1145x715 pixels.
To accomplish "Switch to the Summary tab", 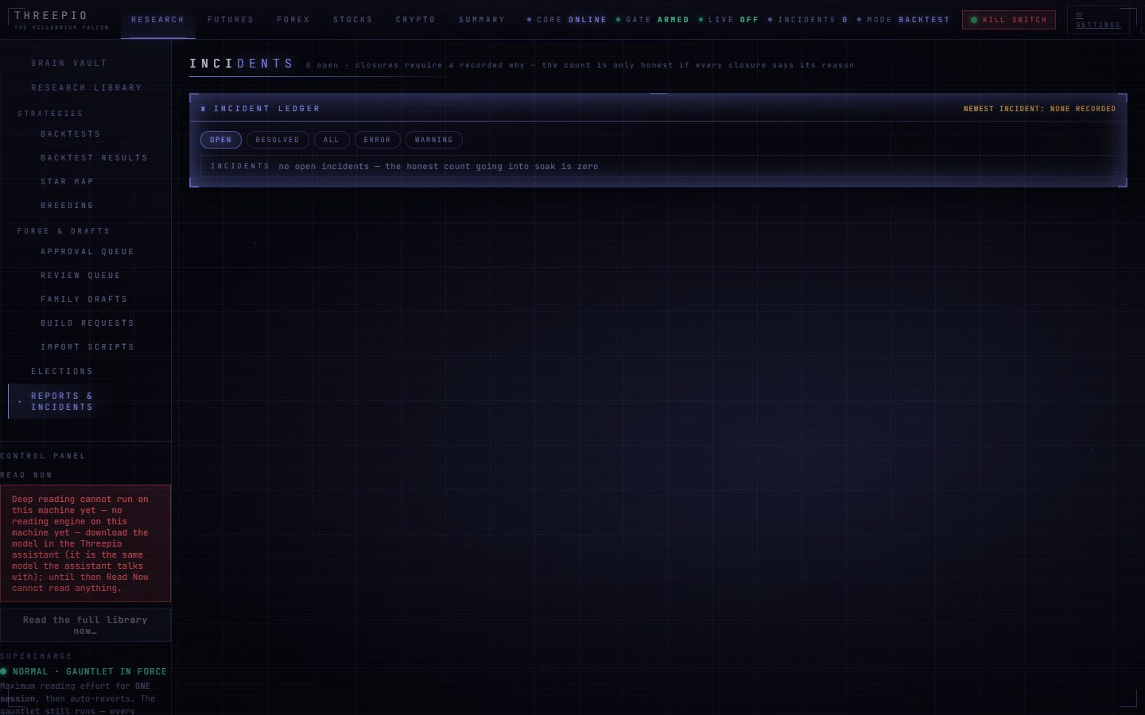I will tap(482, 20).
